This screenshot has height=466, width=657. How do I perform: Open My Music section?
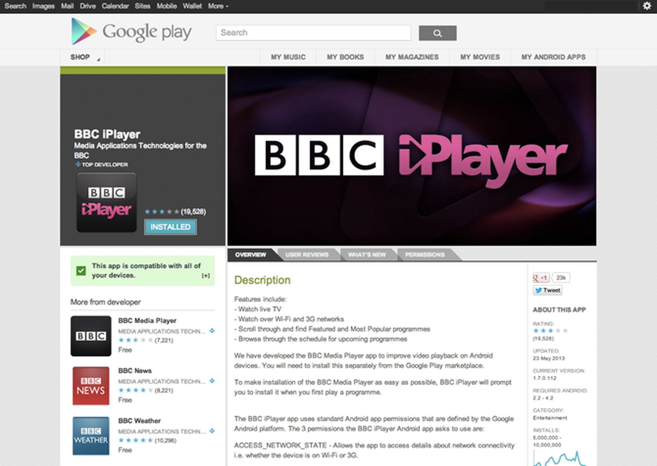(288, 57)
